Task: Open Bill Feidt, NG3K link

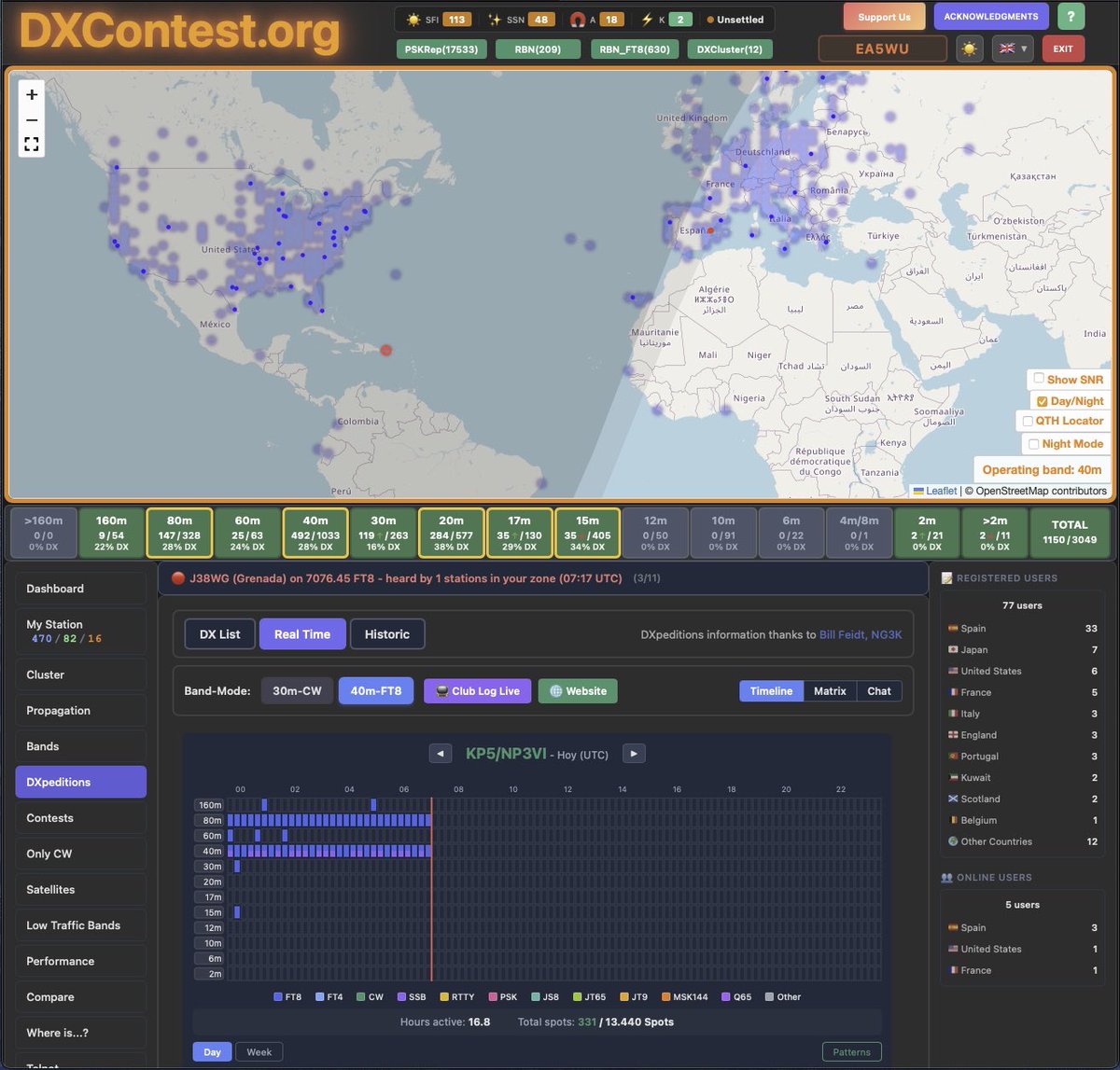Action: [x=861, y=634]
